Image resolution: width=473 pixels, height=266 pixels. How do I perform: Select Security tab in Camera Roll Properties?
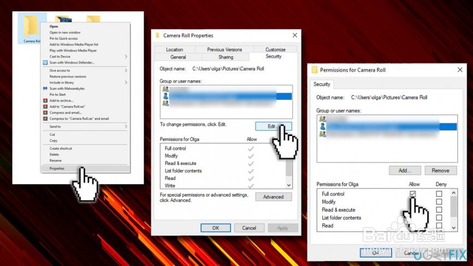[273, 56]
